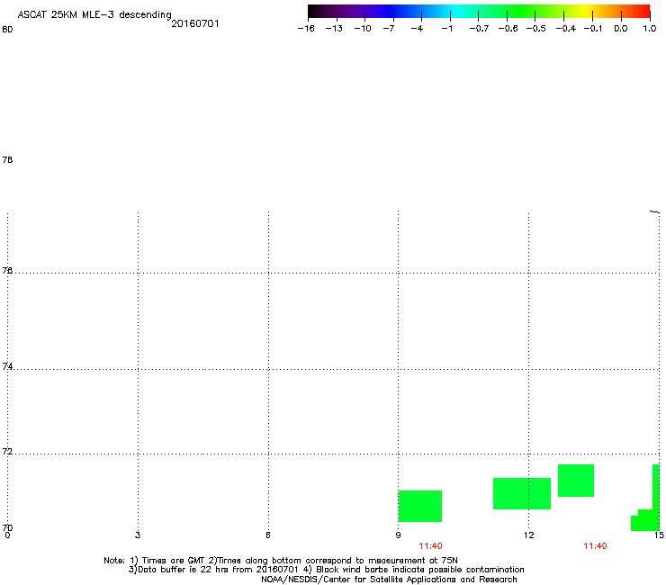Click the colorbar label "-0.1"
Viewport: 666px width, 585px height.
[x=593, y=29]
